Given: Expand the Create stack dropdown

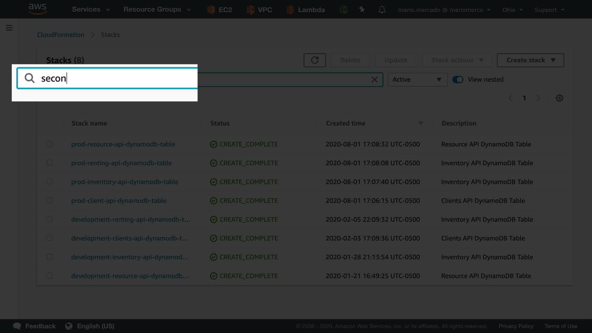Looking at the screenshot, I should coord(530,60).
